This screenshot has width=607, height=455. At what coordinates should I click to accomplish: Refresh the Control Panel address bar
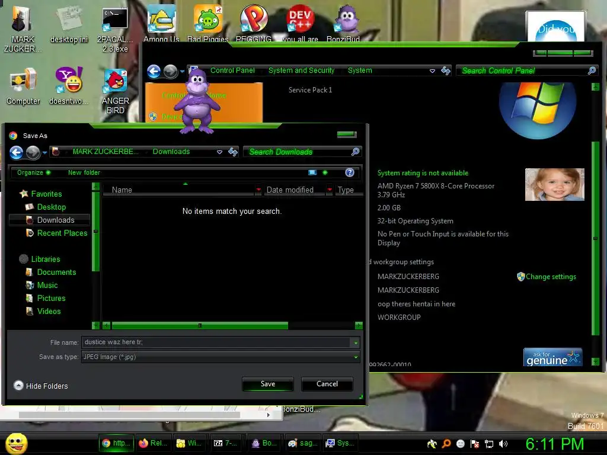click(446, 71)
